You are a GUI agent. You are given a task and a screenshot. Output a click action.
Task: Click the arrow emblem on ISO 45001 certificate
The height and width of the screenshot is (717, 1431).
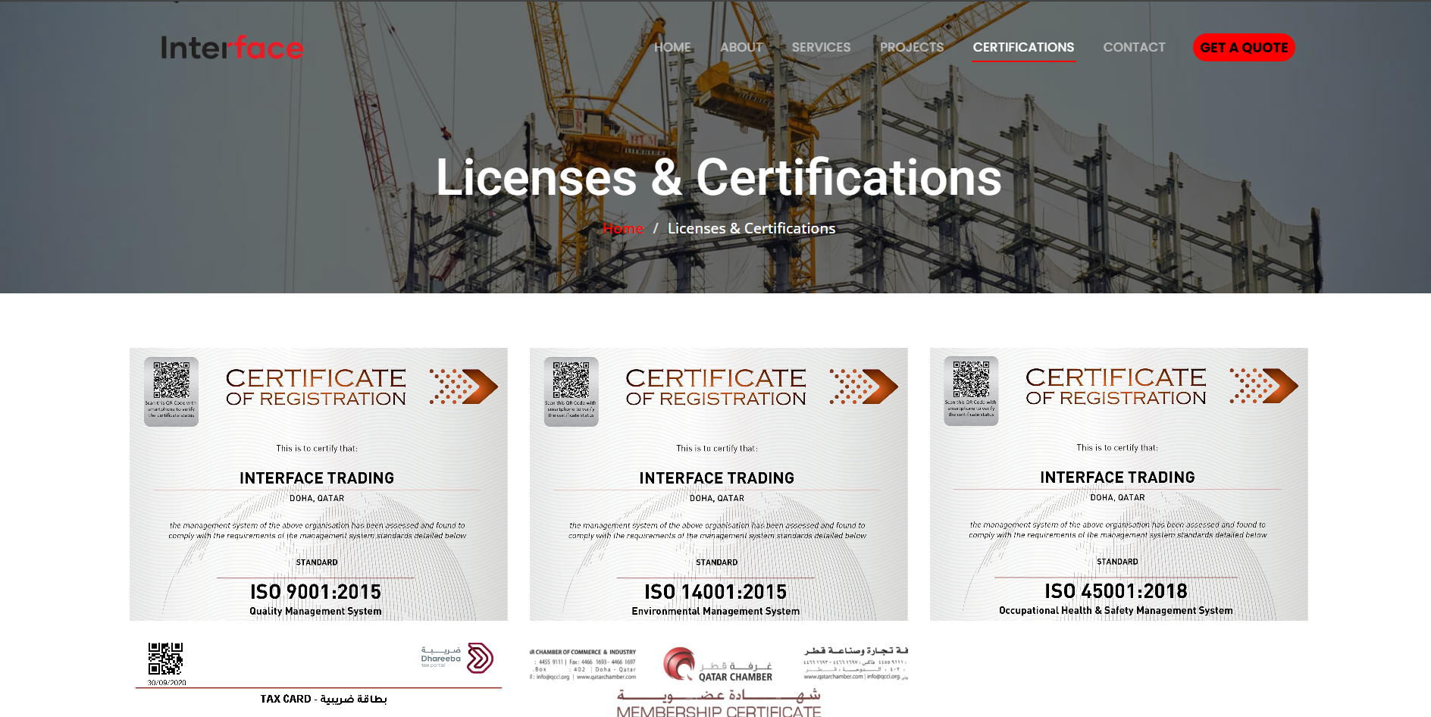coord(1263,386)
